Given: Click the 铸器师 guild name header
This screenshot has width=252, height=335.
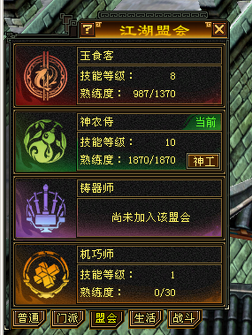Looking at the screenshot, I should pyautogui.click(x=149, y=188).
